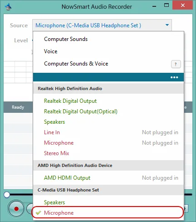Click the red Record button

(x=16, y=209)
